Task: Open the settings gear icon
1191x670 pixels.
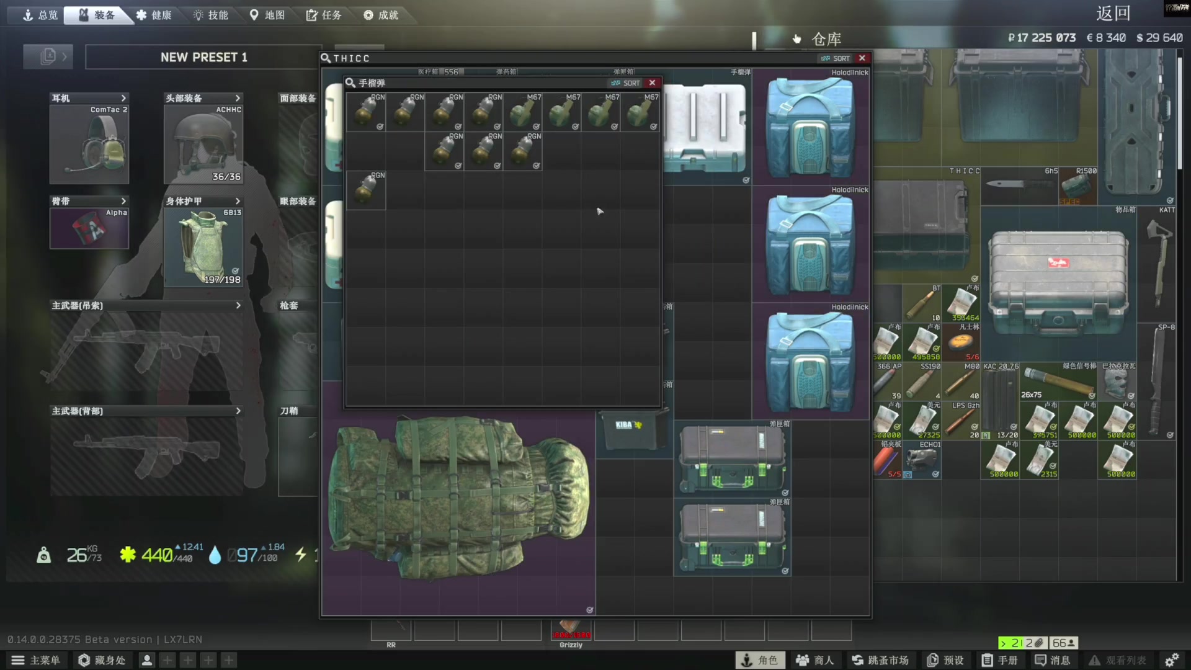Action: (x=1172, y=660)
